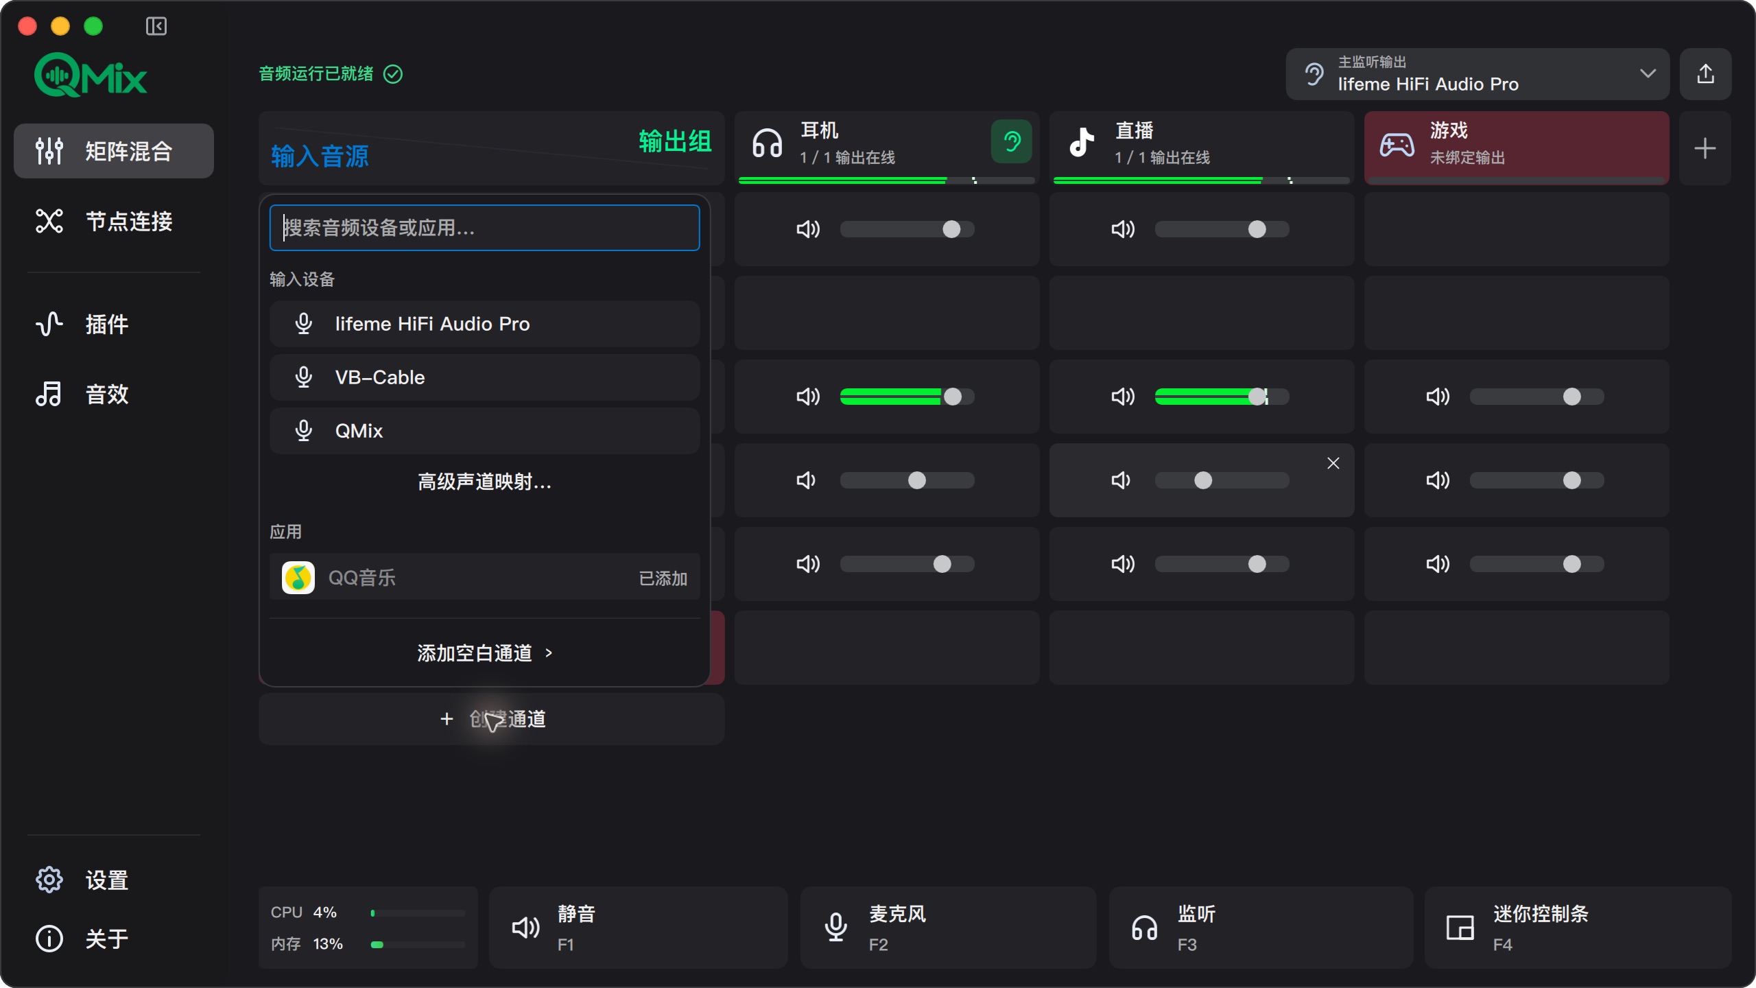1756x988 pixels.
Task: Click the QQ音乐 app entry
Action: point(484,578)
